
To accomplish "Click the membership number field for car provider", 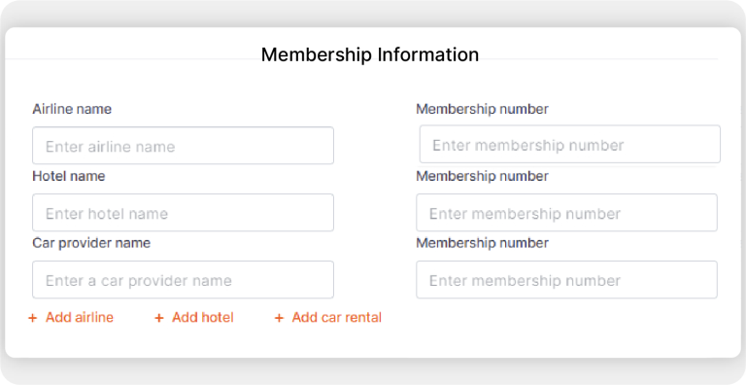I will point(566,280).
